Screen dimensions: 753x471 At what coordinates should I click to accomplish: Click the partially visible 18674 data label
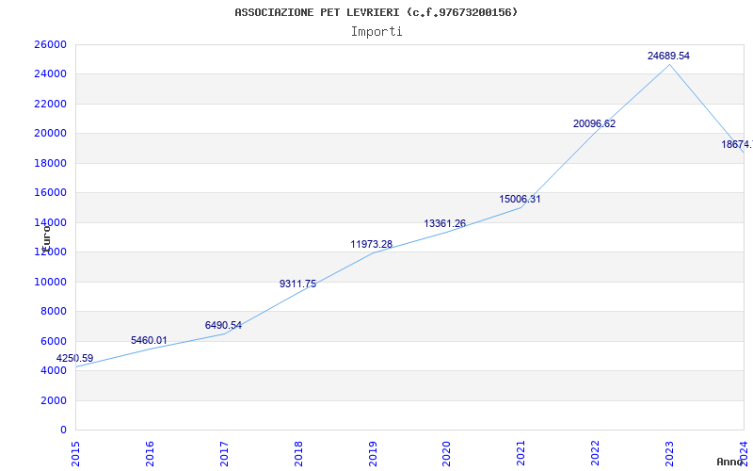(737, 144)
